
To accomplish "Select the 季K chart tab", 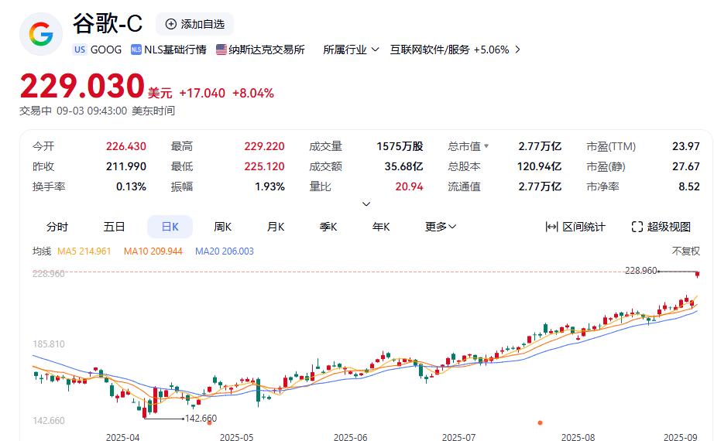I will (328, 227).
